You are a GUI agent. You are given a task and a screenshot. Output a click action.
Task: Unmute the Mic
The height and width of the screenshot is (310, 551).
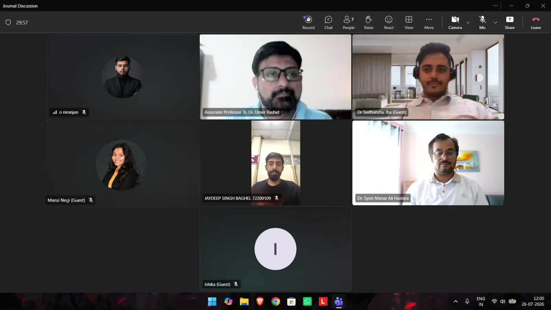[482, 22]
